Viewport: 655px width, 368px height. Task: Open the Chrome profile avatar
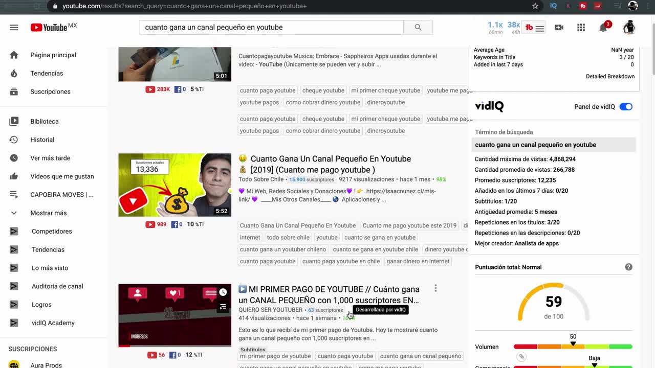(x=633, y=6)
